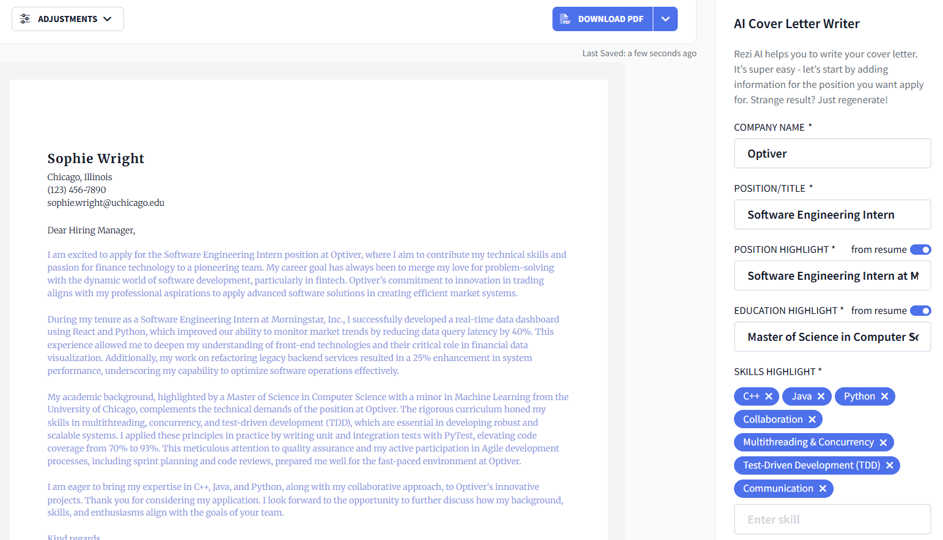Click the sophie.wright@uchicago.edu email text
The height and width of the screenshot is (540, 943).
click(x=105, y=202)
